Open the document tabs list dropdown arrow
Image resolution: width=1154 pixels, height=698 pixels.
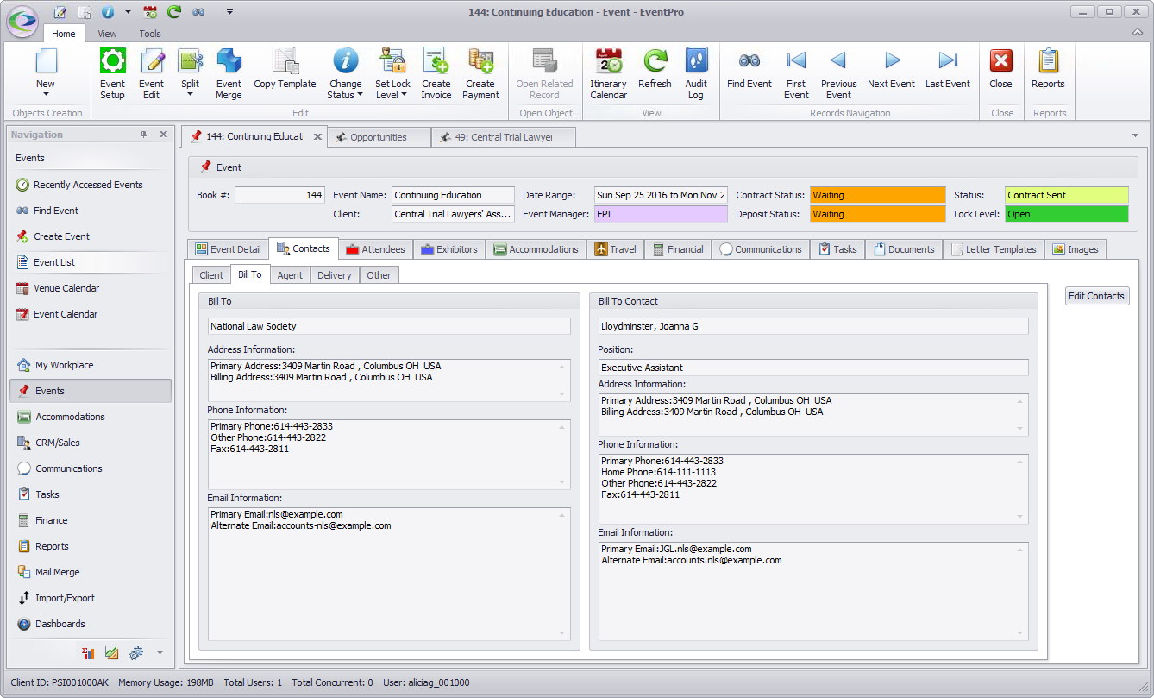(1134, 136)
